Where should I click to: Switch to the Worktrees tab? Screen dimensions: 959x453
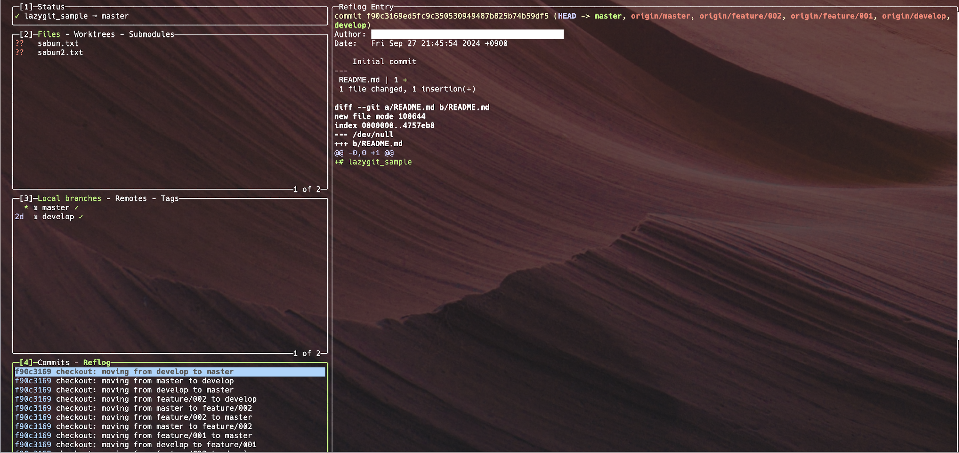click(94, 34)
